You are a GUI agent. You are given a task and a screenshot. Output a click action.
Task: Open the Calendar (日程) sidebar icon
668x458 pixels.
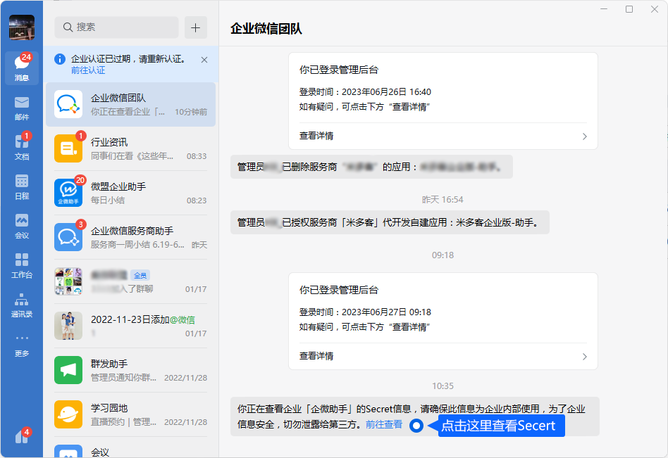click(21, 186)
